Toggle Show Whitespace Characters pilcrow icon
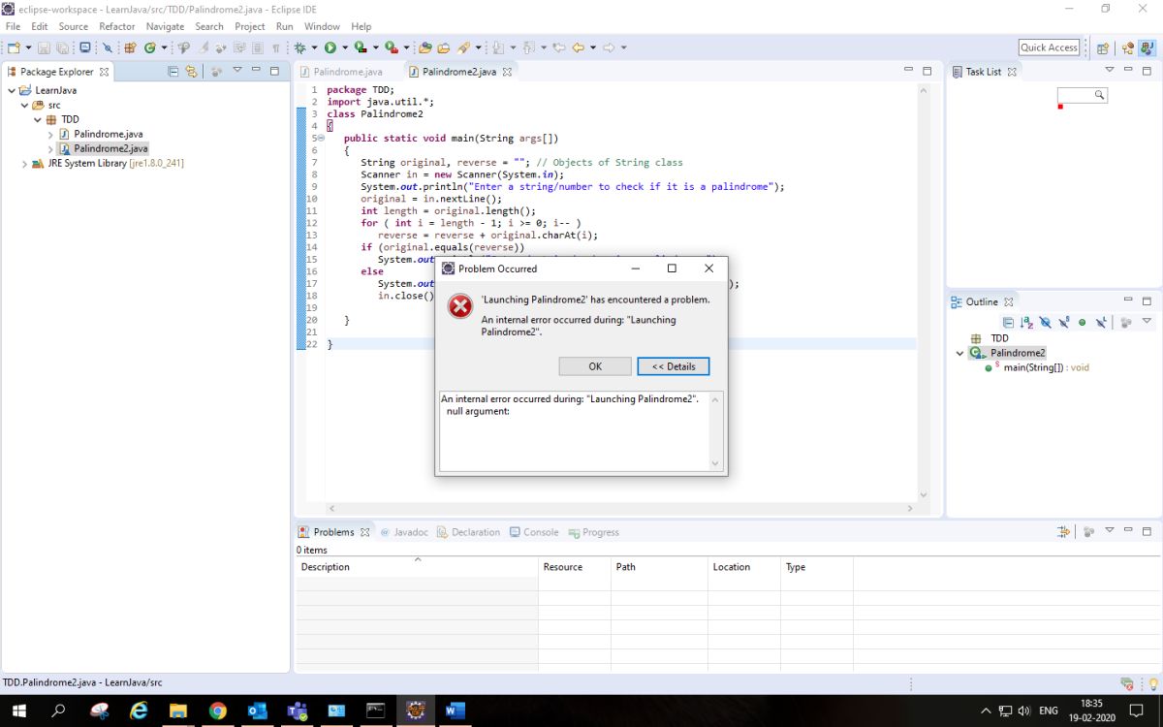 point(276,47)
